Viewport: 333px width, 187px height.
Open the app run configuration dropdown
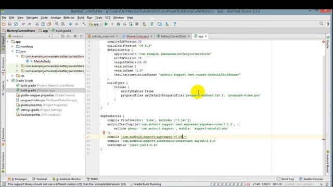(96, 24)
